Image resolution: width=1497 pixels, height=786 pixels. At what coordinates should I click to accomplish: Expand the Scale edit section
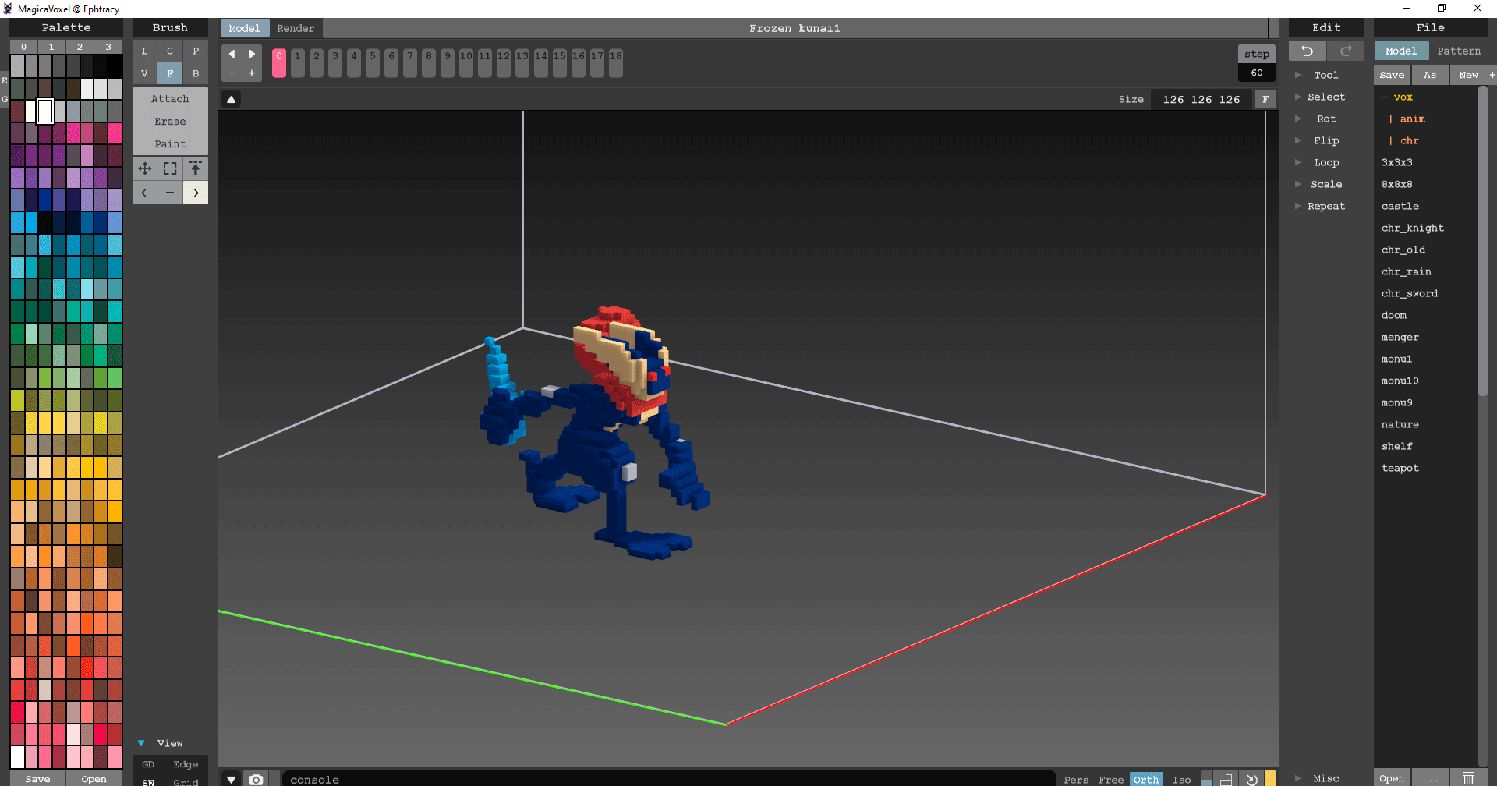tap(1326, 184)
